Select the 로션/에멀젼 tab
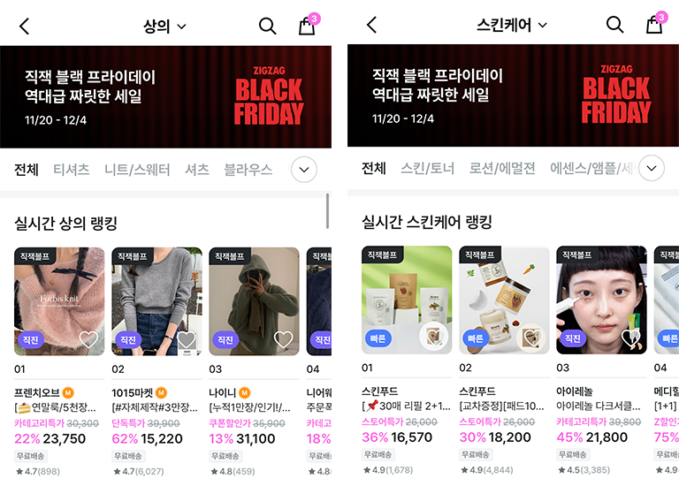Viewport: 679px width, 486px height. (502, 168)
